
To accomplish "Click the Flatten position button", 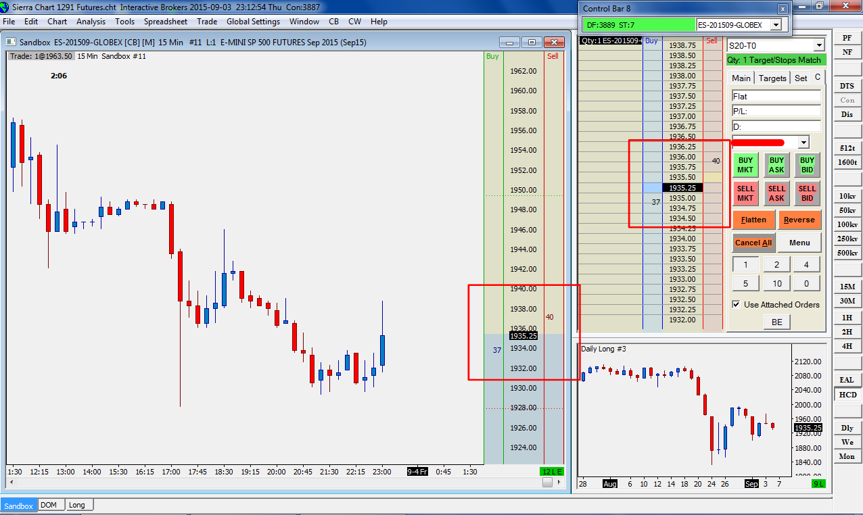I will (x=753, y=220).
